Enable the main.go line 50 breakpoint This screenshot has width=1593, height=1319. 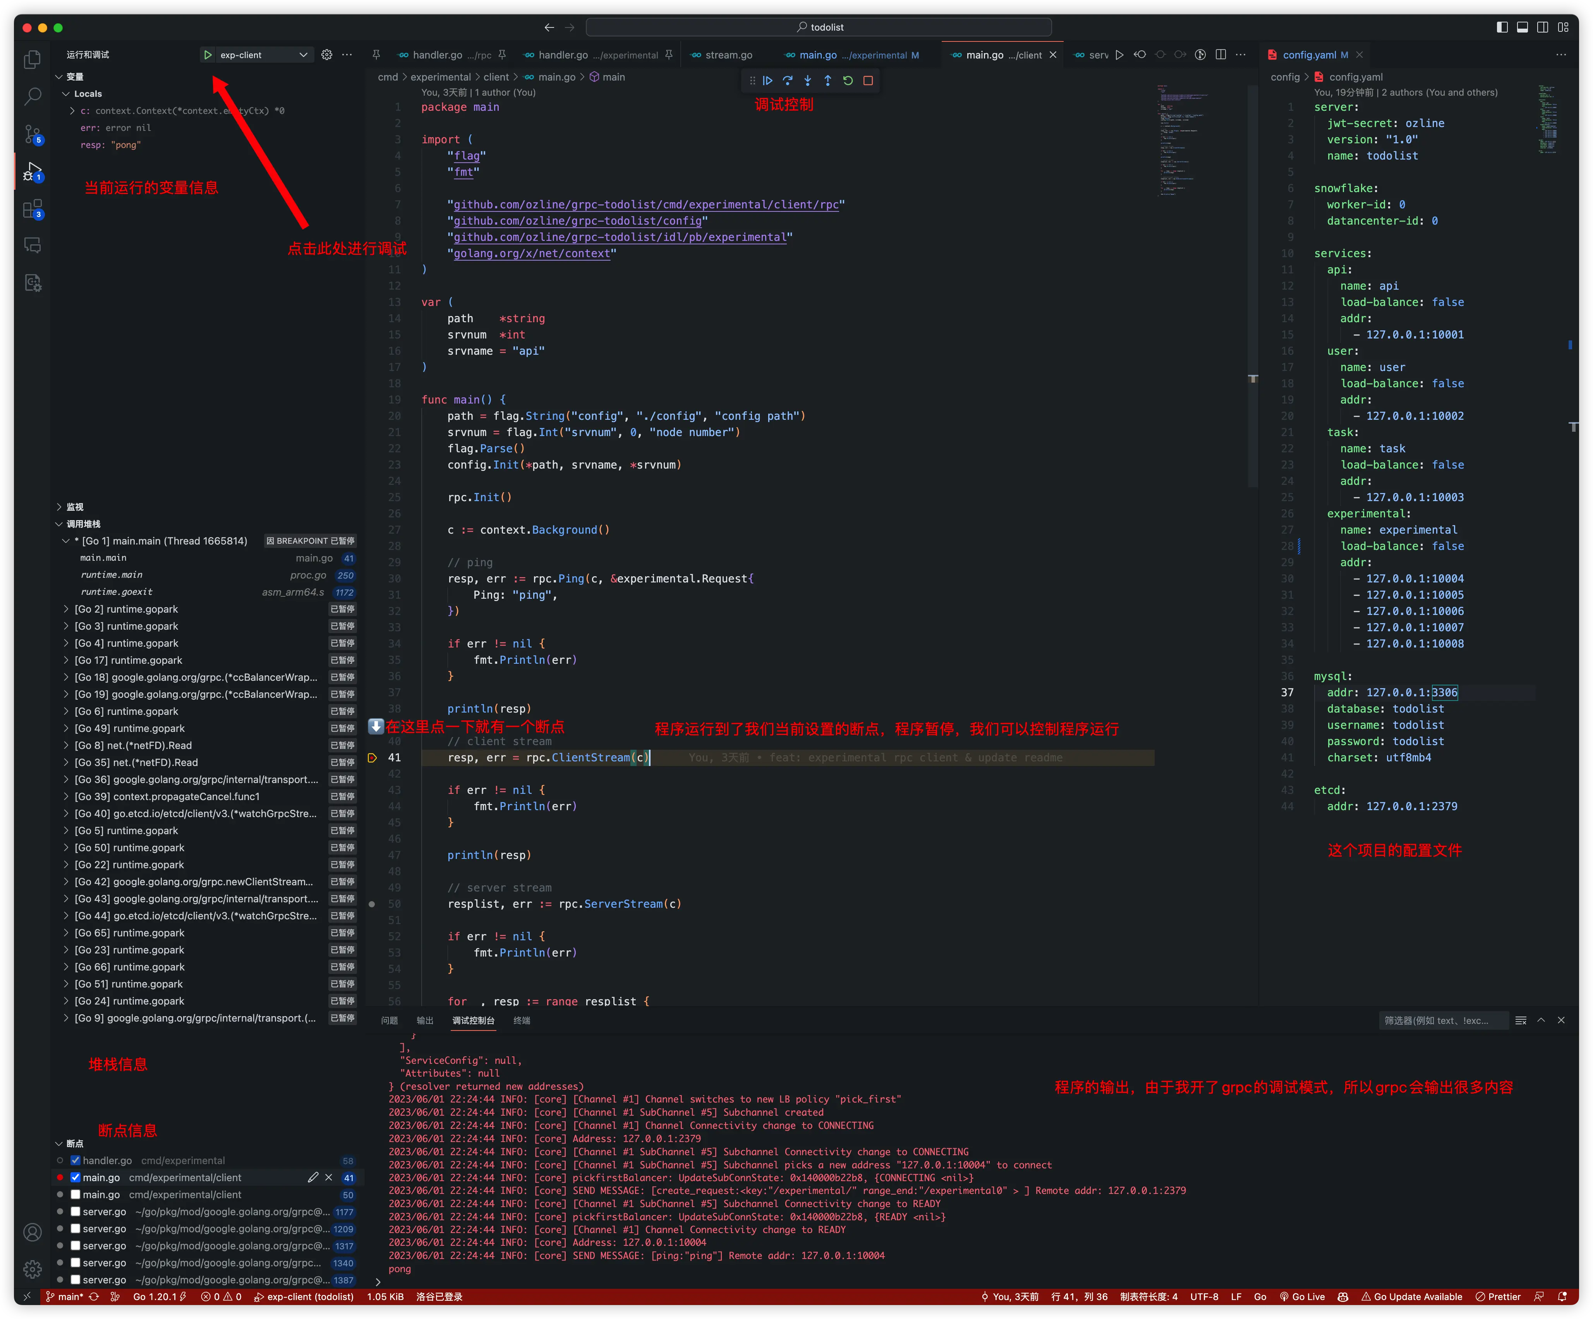[x=76, y=1195]
